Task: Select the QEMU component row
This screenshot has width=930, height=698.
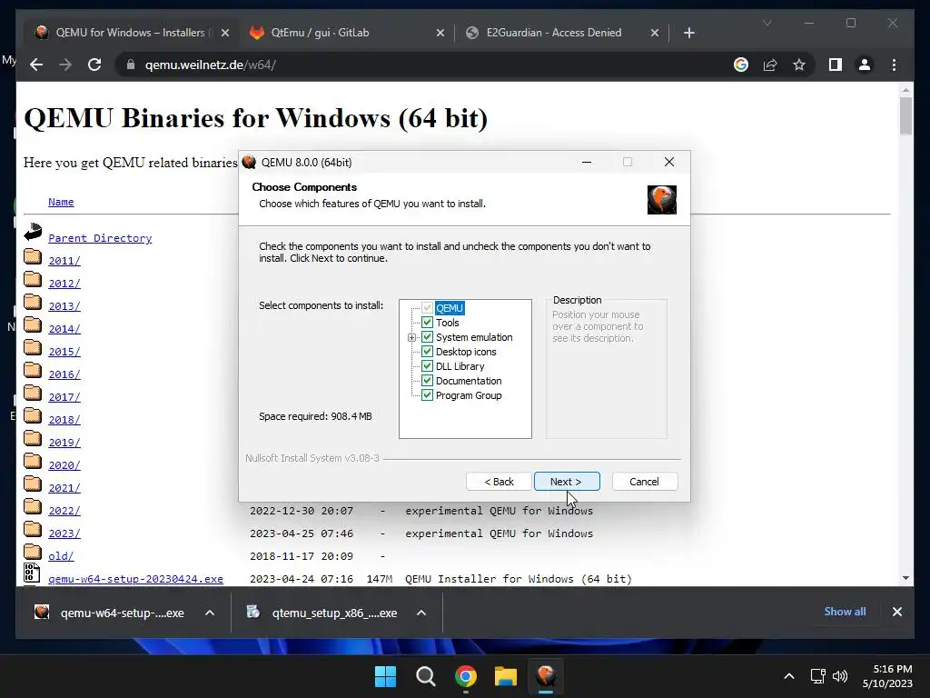Action: click(449, 308)
